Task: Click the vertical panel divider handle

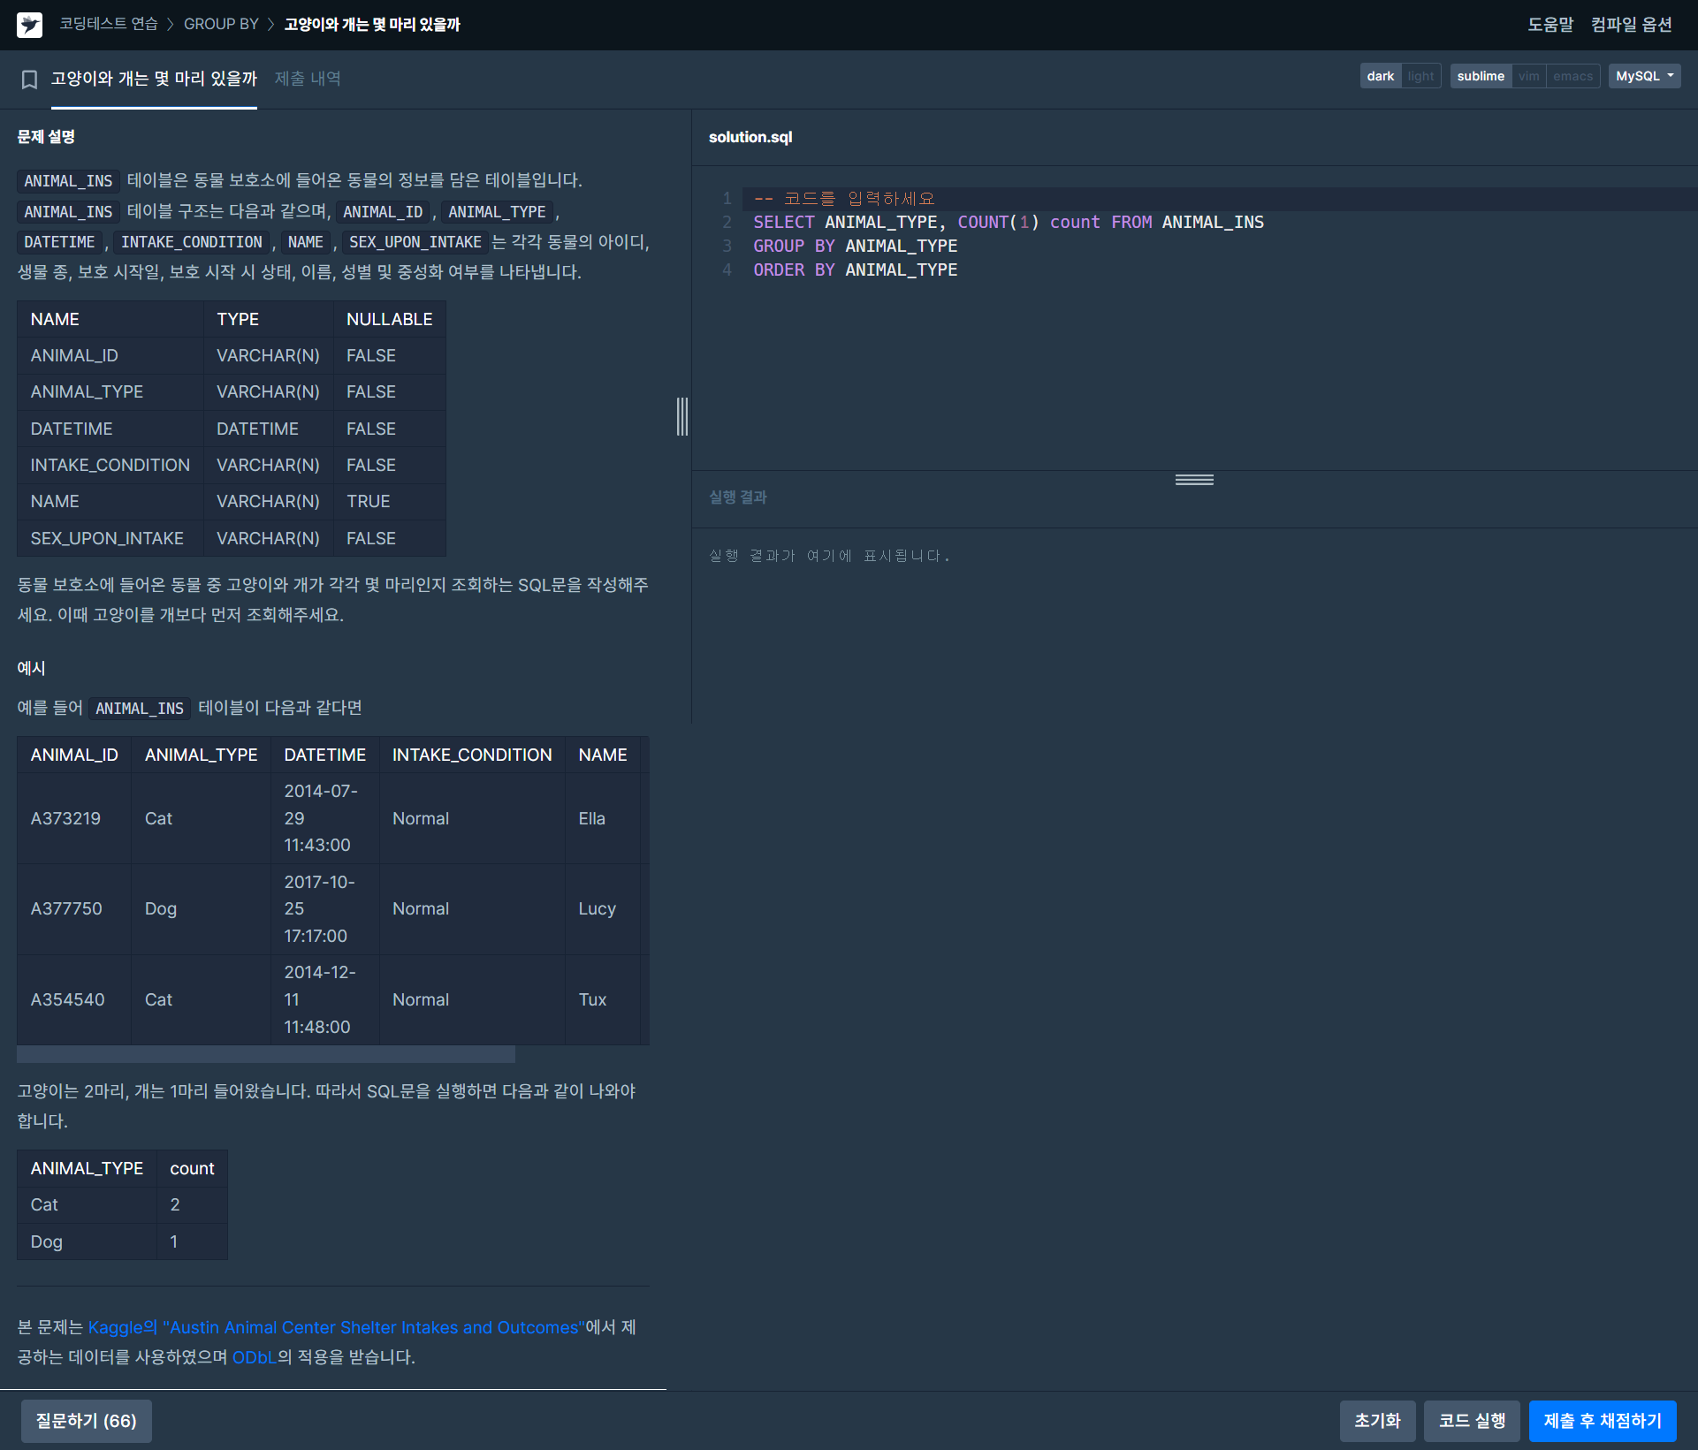Action: (681, 416)
